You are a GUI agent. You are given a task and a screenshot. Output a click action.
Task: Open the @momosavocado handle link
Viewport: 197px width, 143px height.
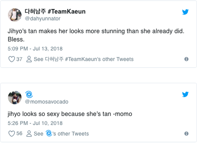[46, 102]
